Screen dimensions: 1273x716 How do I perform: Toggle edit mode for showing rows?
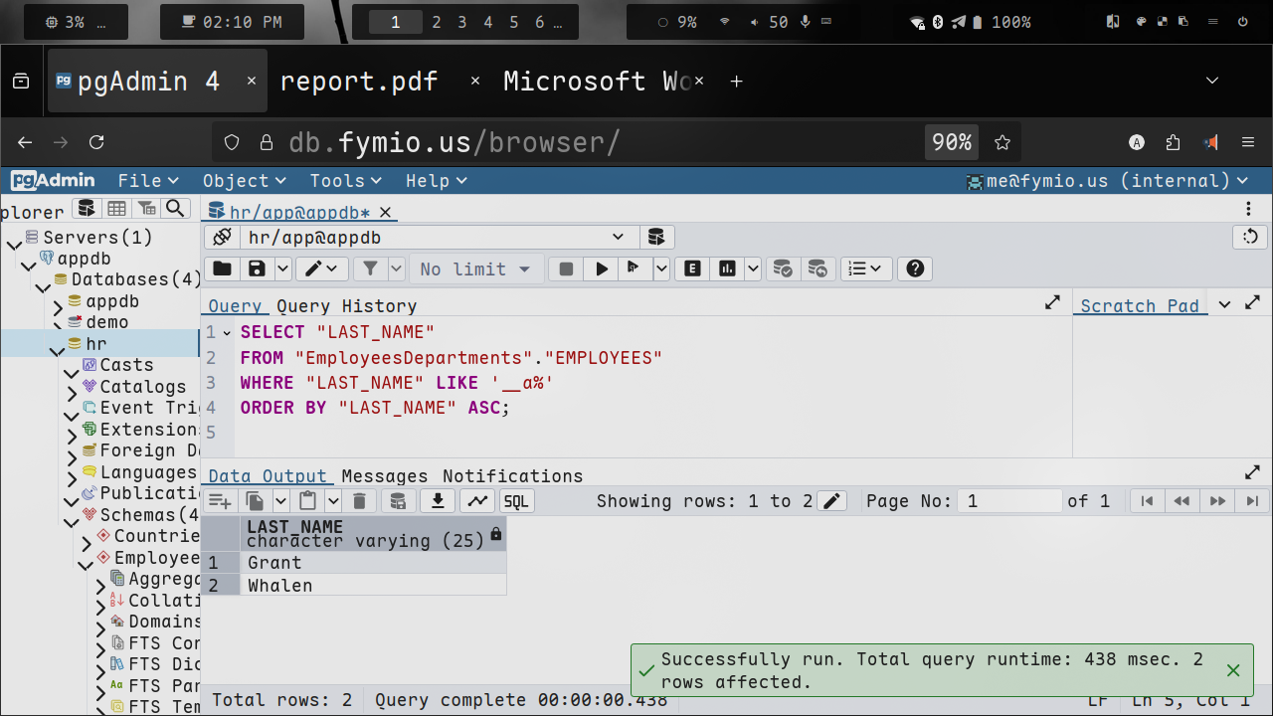point(831,501)
